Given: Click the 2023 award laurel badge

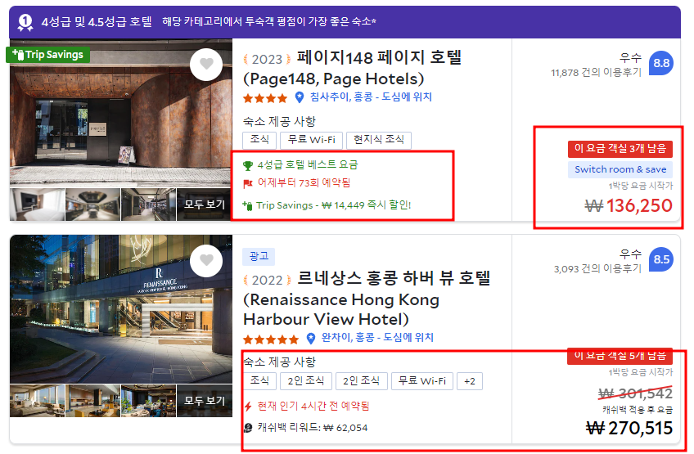Looking at the screenshot, I should coord(267,59).
